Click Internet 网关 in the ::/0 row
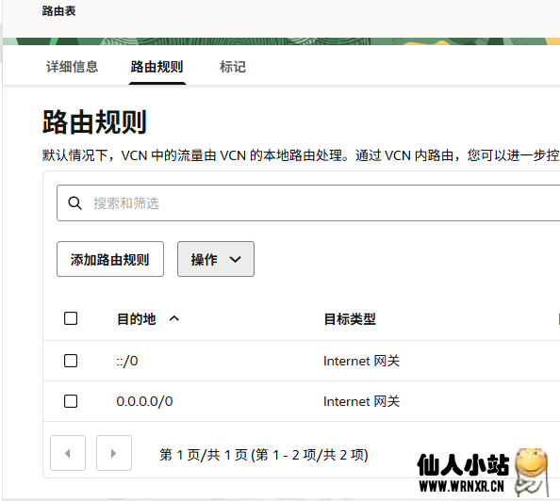Viewport: 560px width, 501px height. coord(361,361)
